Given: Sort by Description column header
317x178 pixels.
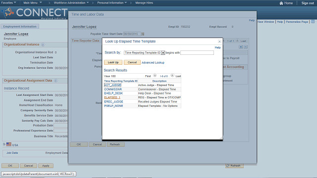Looking at the screenshot, I should click(159, 81).
